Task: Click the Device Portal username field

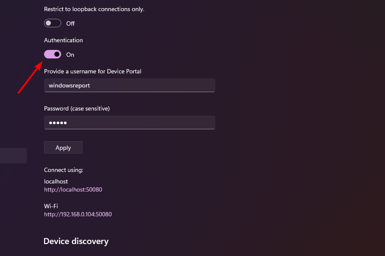Action: click(x=129, y=85)
